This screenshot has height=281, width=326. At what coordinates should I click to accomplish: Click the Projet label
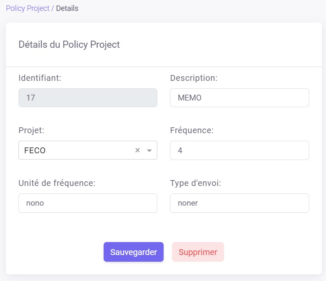click(x=31, y=130)
